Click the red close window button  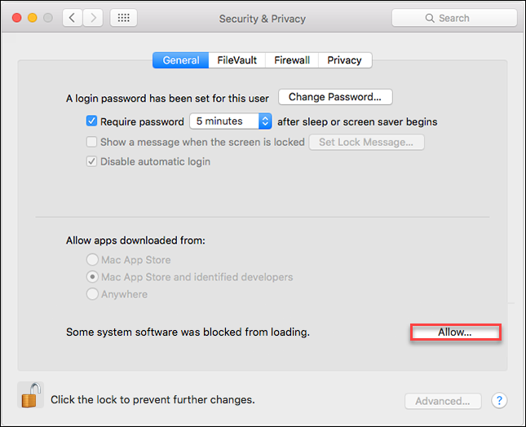point(17,18)
